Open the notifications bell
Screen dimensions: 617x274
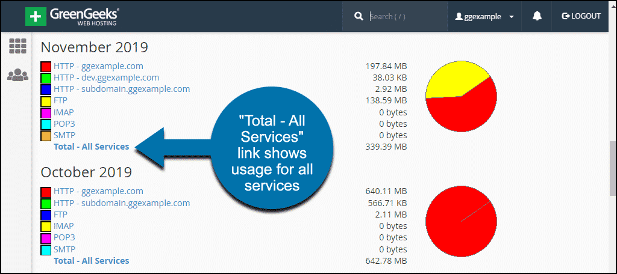537,16
